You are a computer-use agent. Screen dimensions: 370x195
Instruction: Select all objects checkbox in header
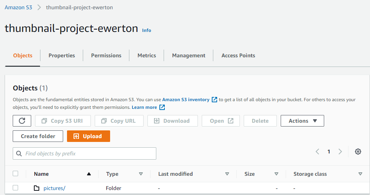15,173
